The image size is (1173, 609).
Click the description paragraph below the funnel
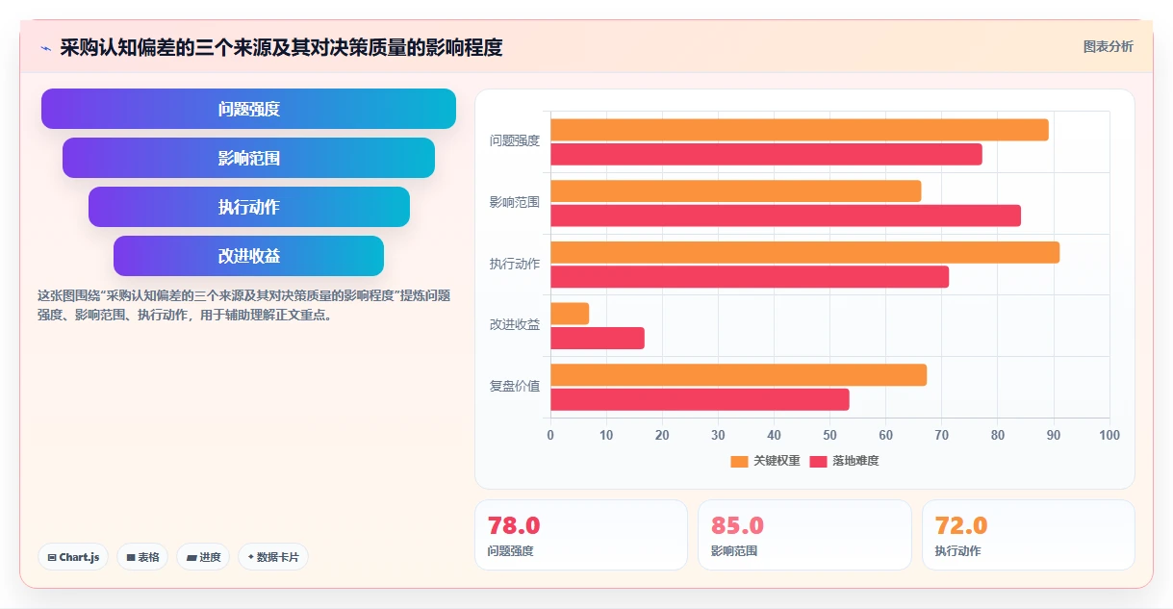pyautogui.click(x=243, y=305)
